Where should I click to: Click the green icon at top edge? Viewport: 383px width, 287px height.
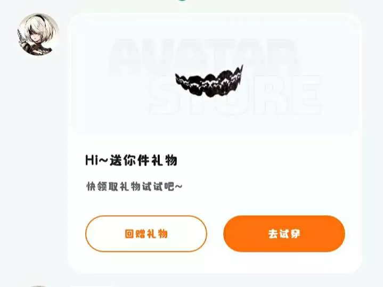[x=183, y=1]
